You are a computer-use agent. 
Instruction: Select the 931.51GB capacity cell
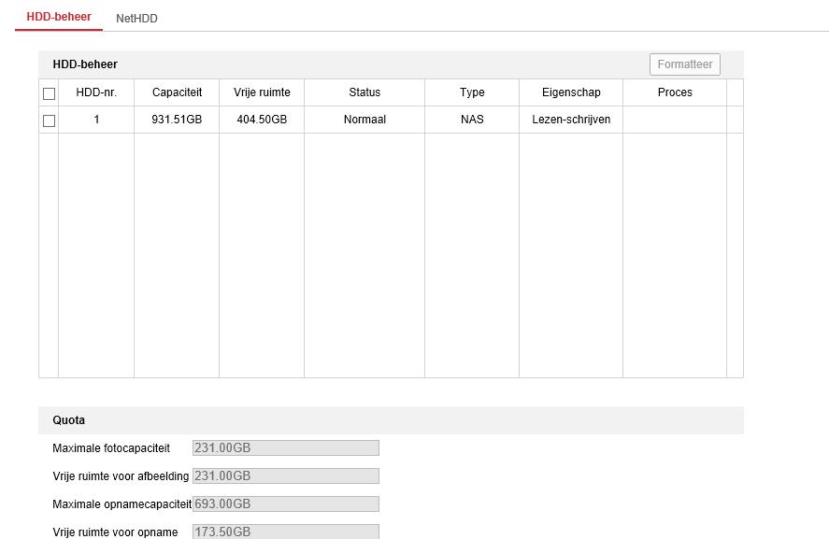[177, 120]
